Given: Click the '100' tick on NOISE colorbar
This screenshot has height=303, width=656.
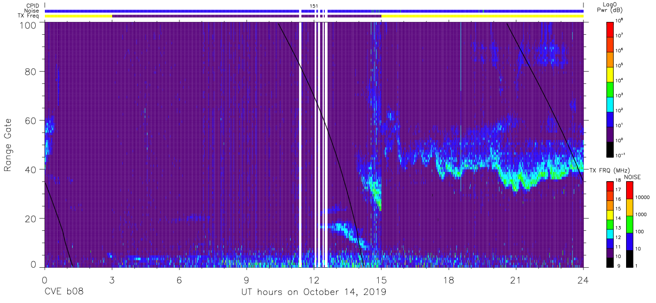Looking at the screenshot, I should [639, 231].
